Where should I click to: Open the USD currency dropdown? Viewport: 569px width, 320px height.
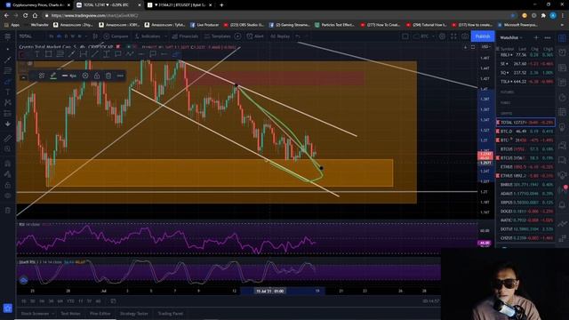485,47
